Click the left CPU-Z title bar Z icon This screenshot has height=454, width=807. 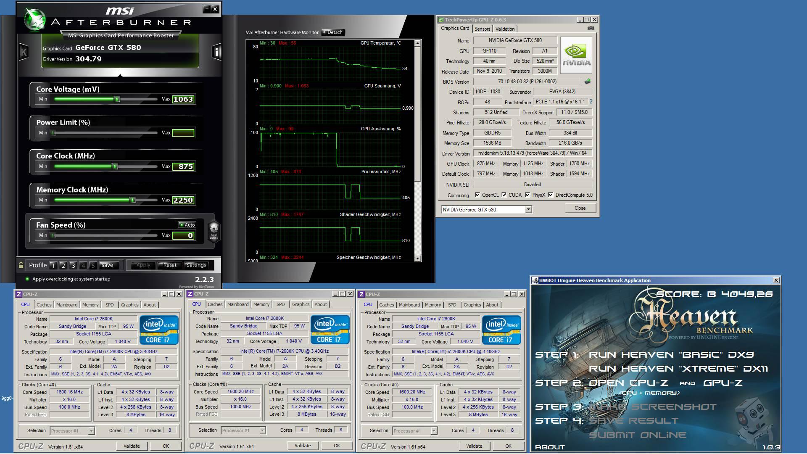click(x=19, y=294)
